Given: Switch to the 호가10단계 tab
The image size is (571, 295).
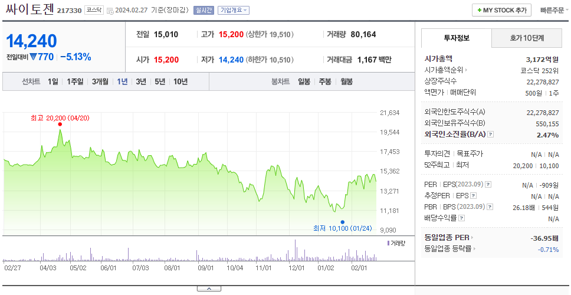Looking at the screenshot, I should [527, 38].
